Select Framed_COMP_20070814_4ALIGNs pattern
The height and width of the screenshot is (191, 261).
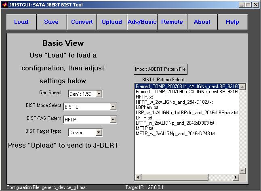(187, 86)
